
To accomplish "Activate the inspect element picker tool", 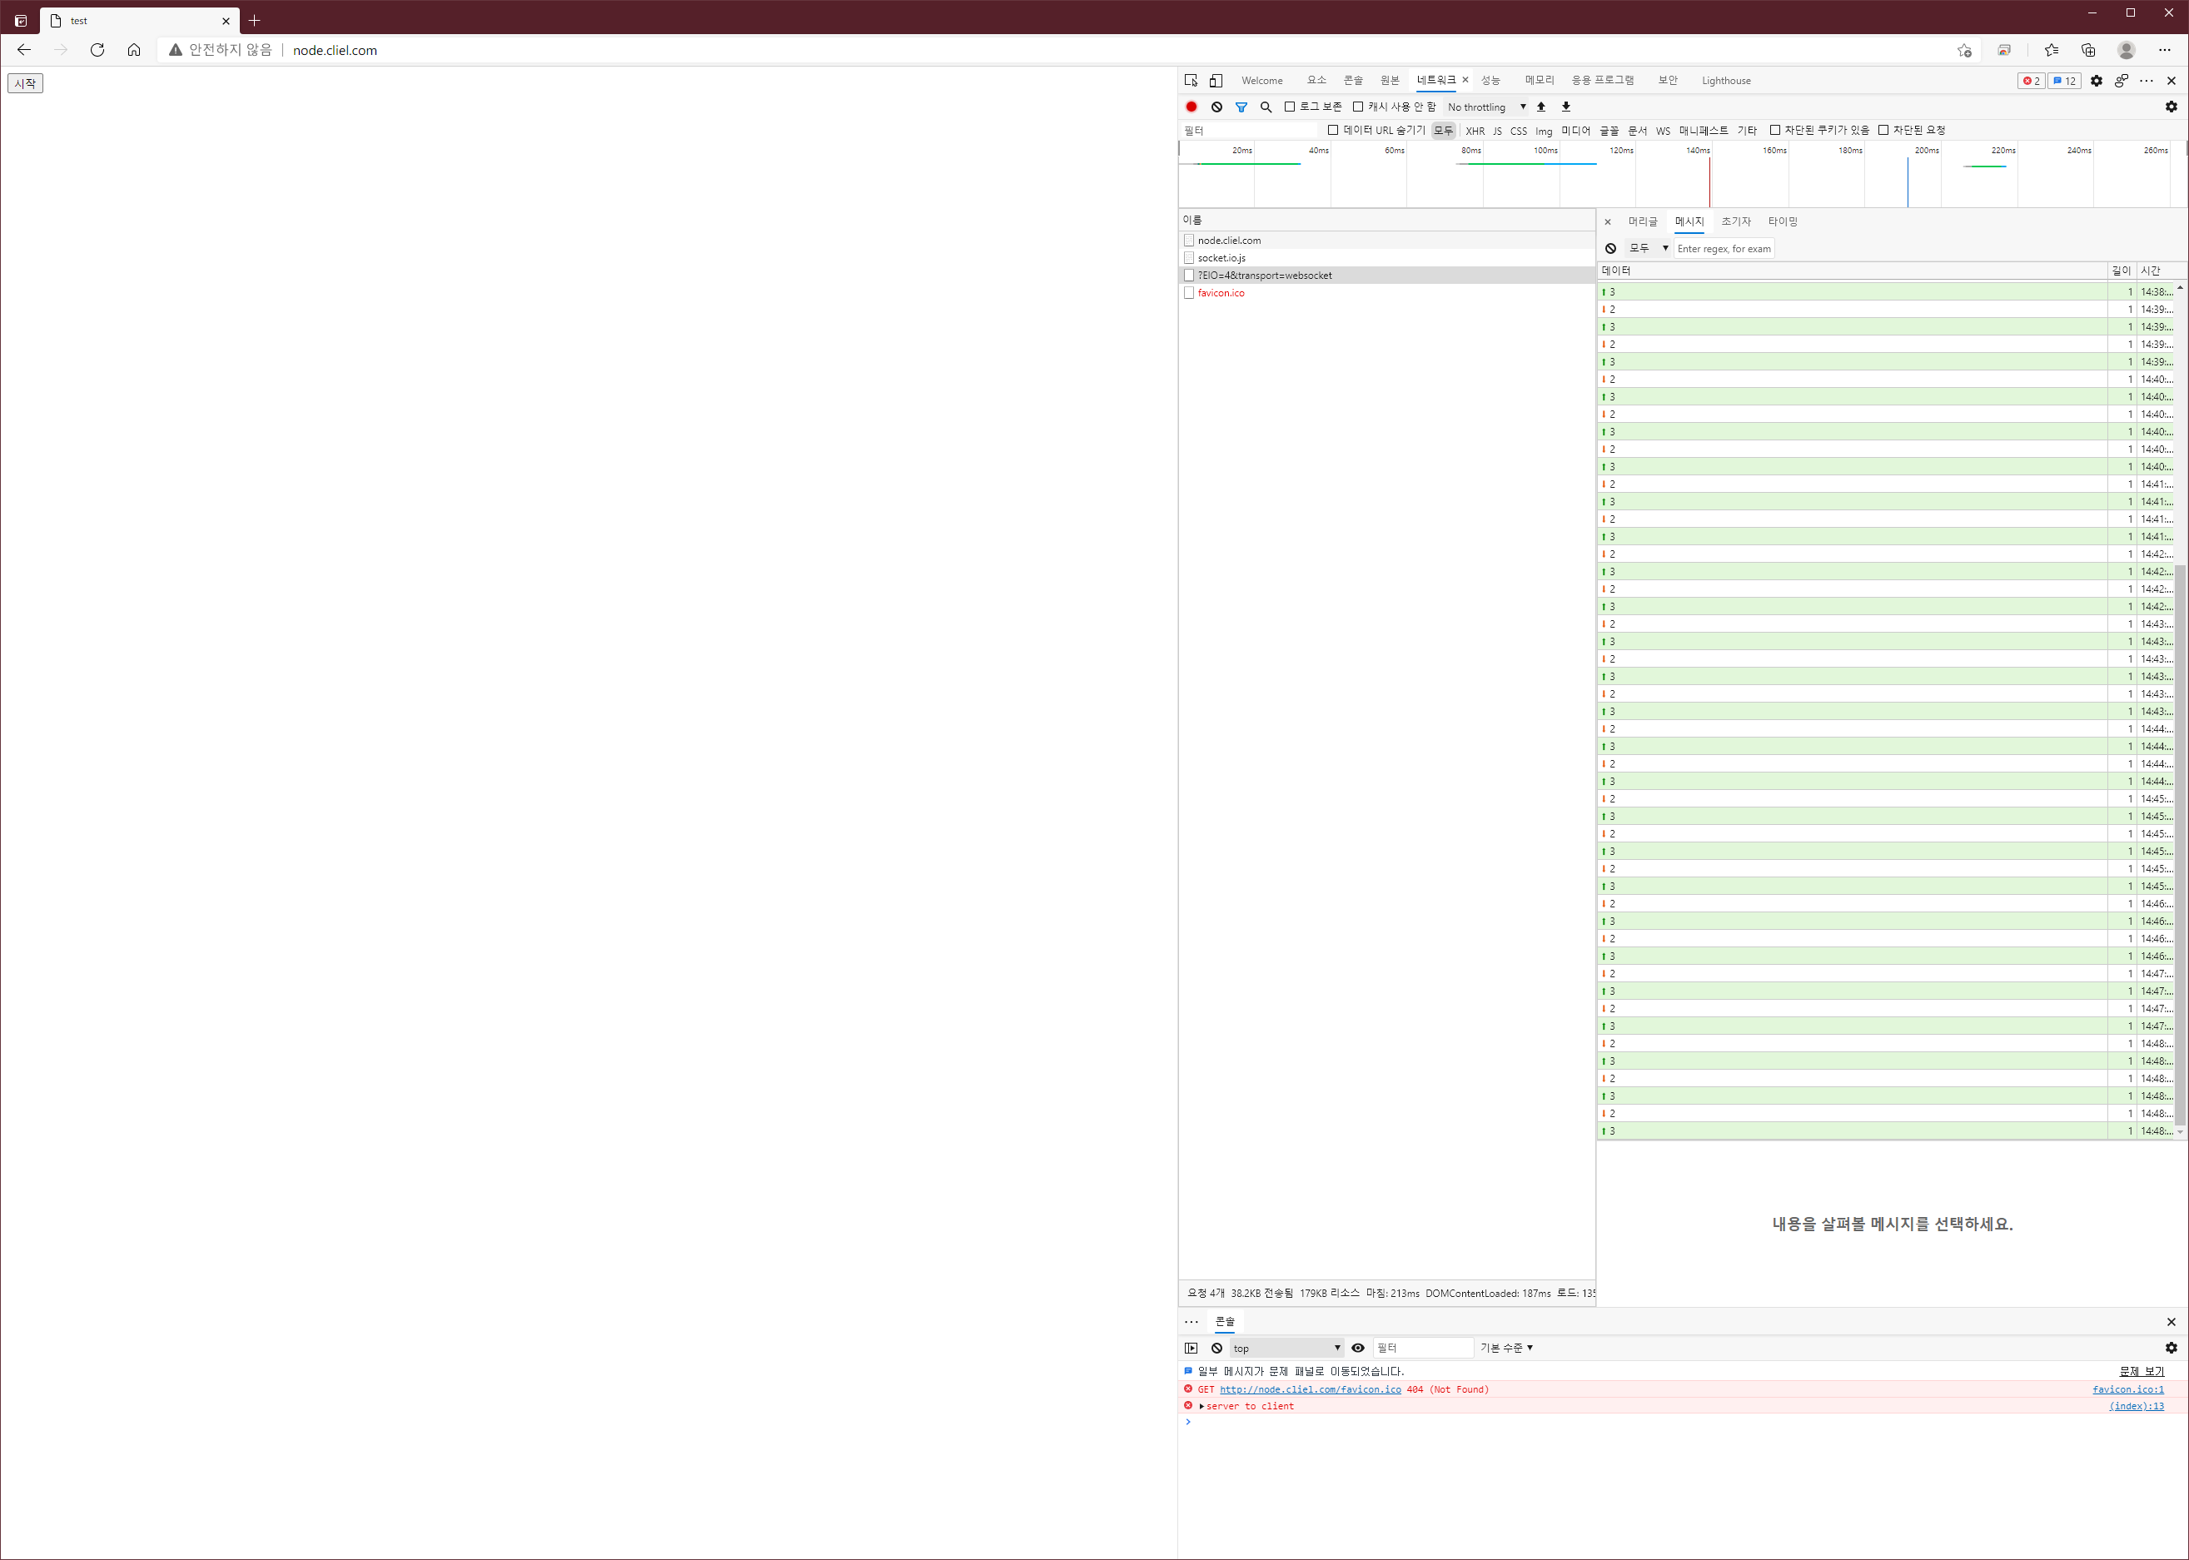I will click(x=1192, y=81).
